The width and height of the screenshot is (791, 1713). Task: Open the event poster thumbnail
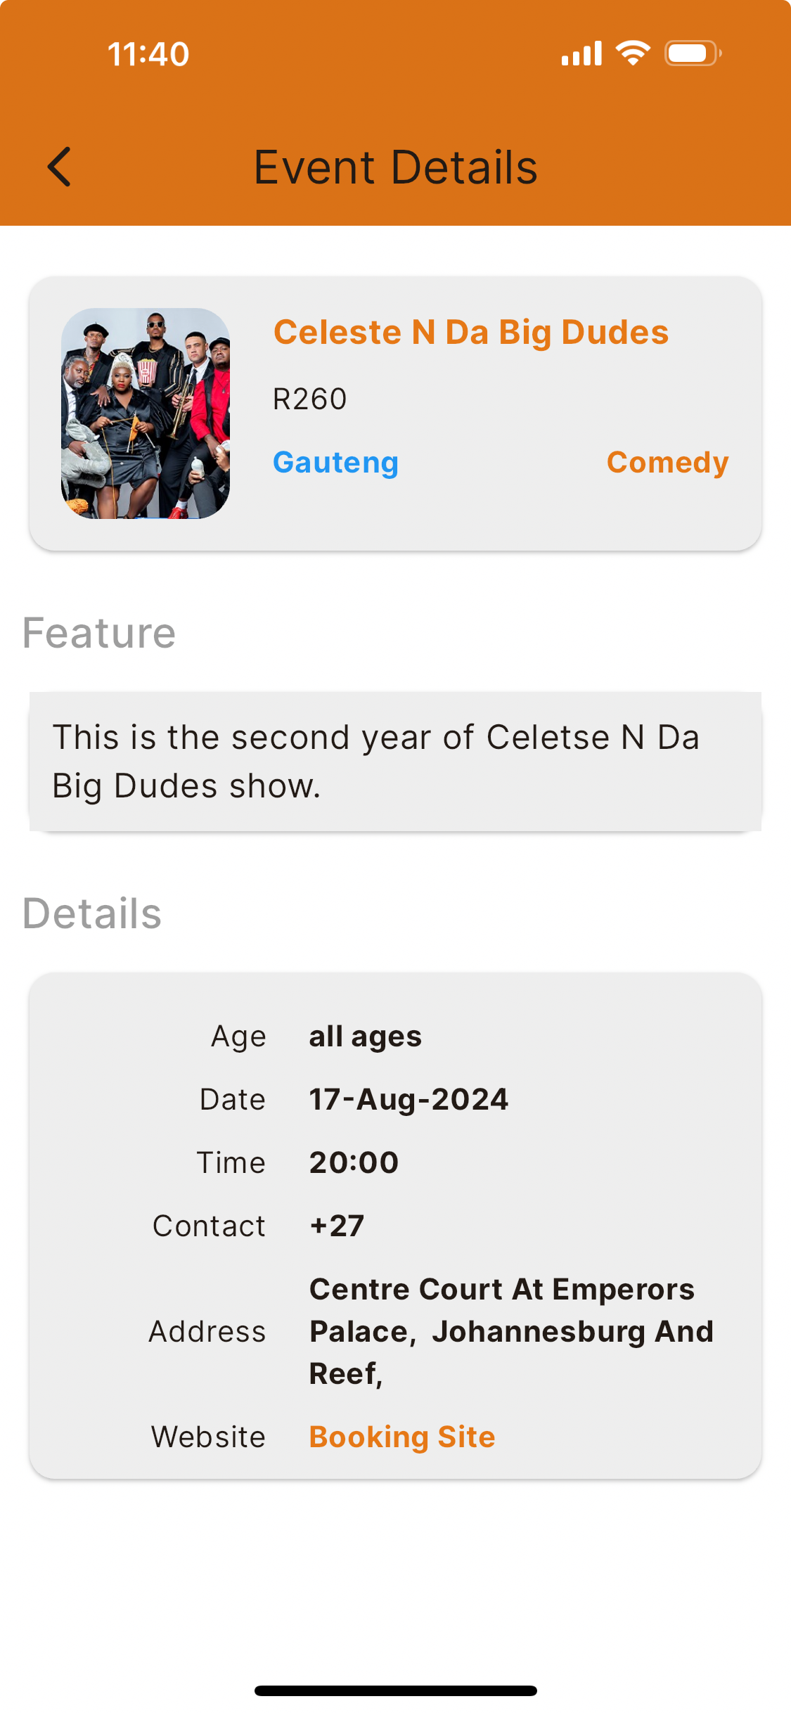pos(146,413)
